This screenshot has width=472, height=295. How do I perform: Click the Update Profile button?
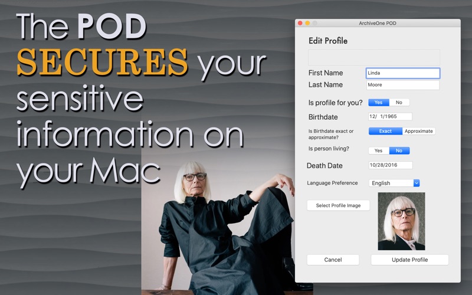click(409, 260)
